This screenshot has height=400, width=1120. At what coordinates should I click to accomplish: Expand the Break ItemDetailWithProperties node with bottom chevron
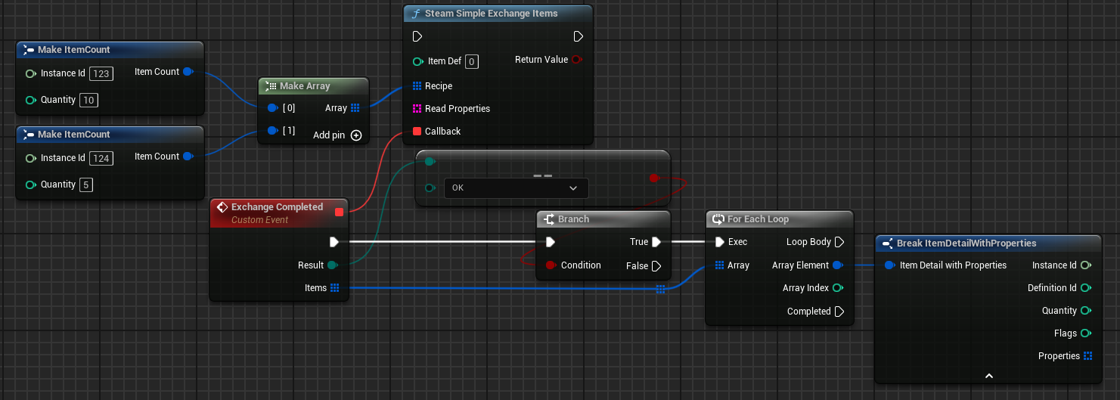pyautogui.click(x=988, y=376)
